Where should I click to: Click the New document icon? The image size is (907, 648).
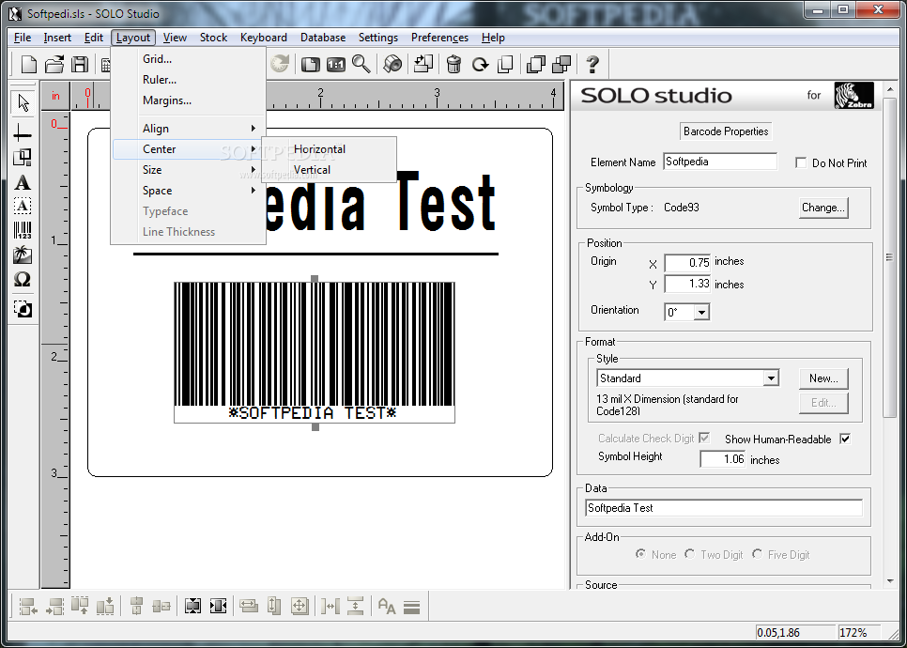point(29,64)
